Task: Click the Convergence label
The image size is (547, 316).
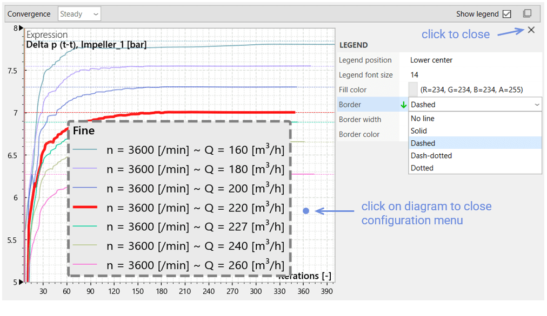Action: pos(29,14)
